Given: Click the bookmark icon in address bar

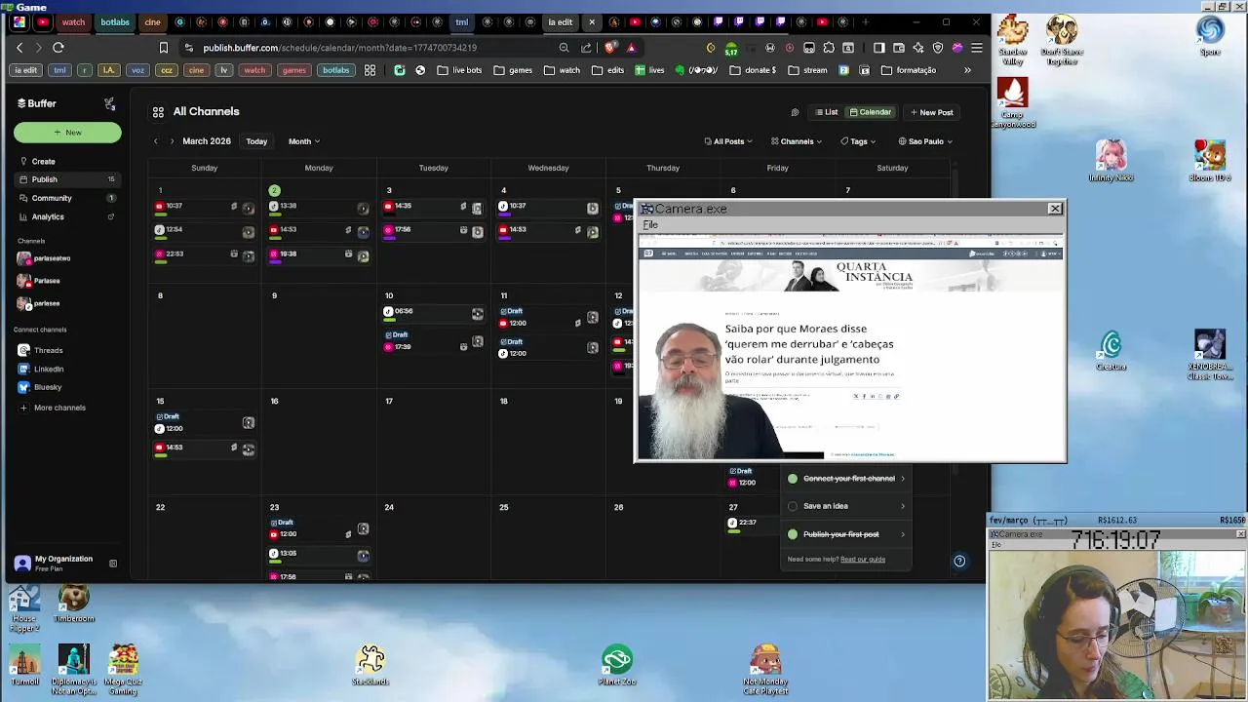Looking at the screenshot, I should point(163,47).
